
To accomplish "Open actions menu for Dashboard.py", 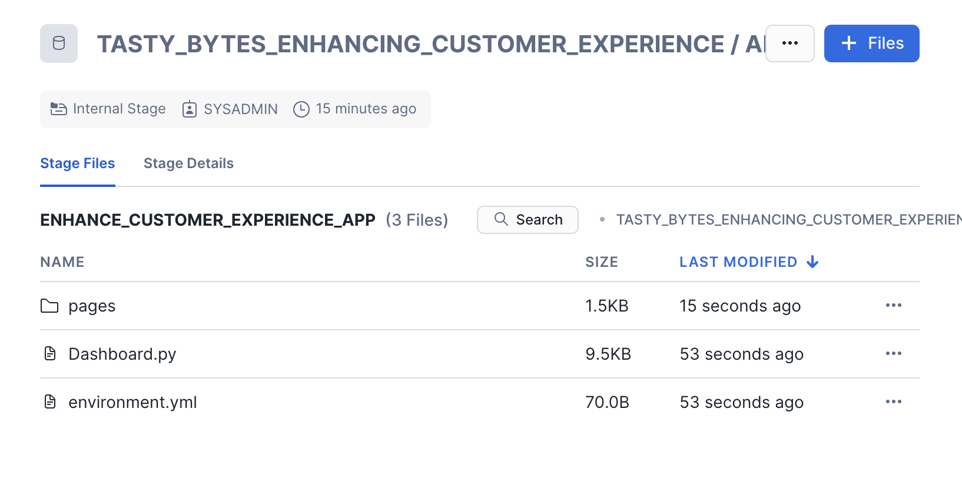I will pos(893,354).
